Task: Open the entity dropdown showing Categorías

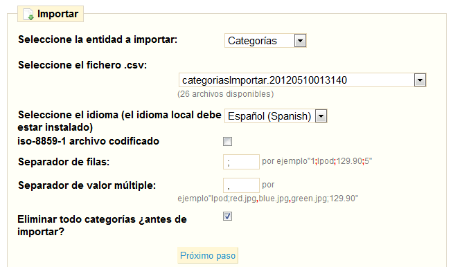Action: pos(265,41)
